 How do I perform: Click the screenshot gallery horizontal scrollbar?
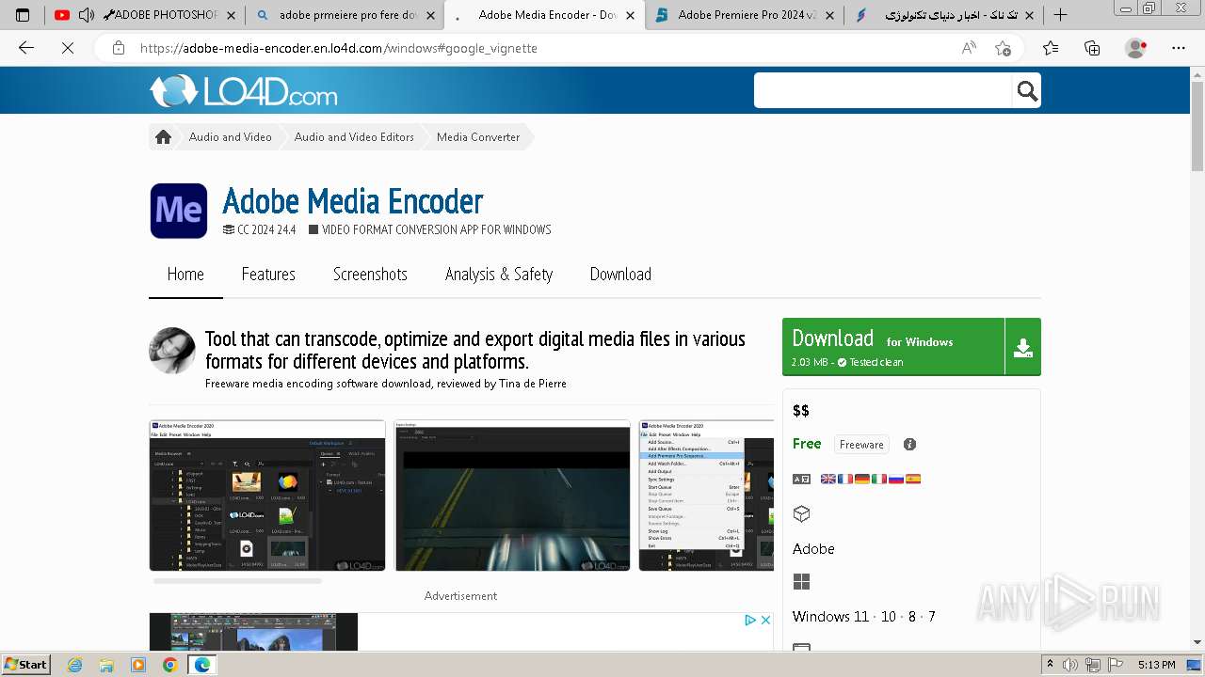pos(237,581)
